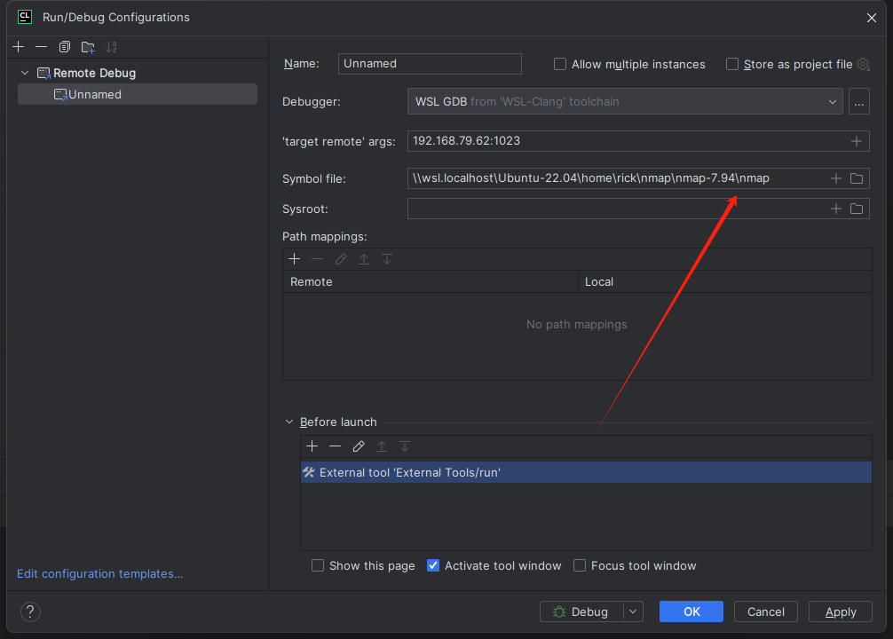Collapse the Remote Debug tree node

(25, 73)
